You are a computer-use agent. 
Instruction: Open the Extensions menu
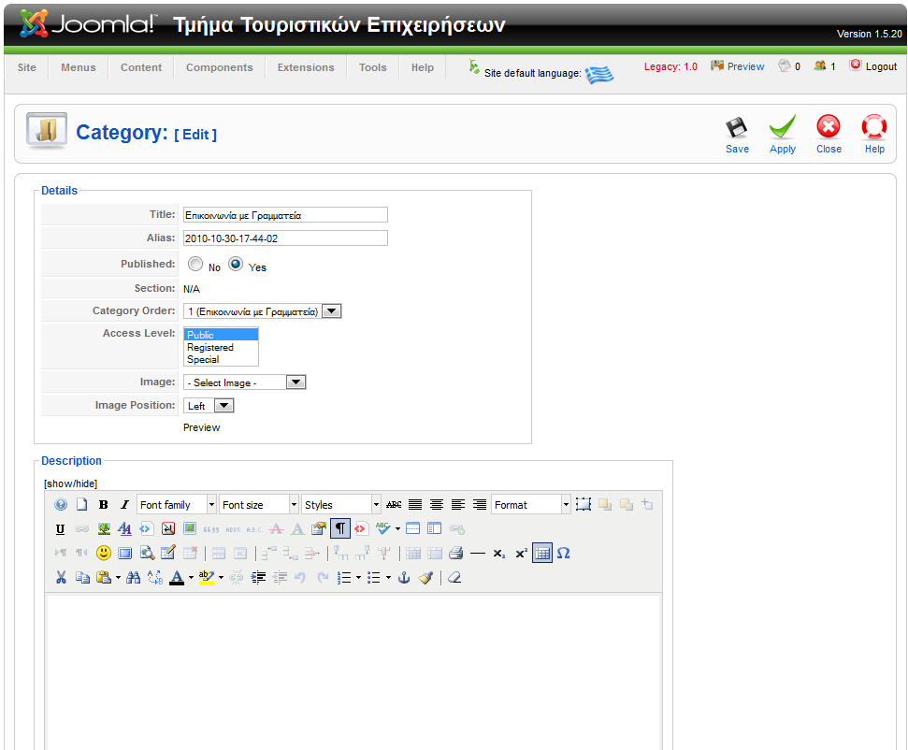pos(306,67)
